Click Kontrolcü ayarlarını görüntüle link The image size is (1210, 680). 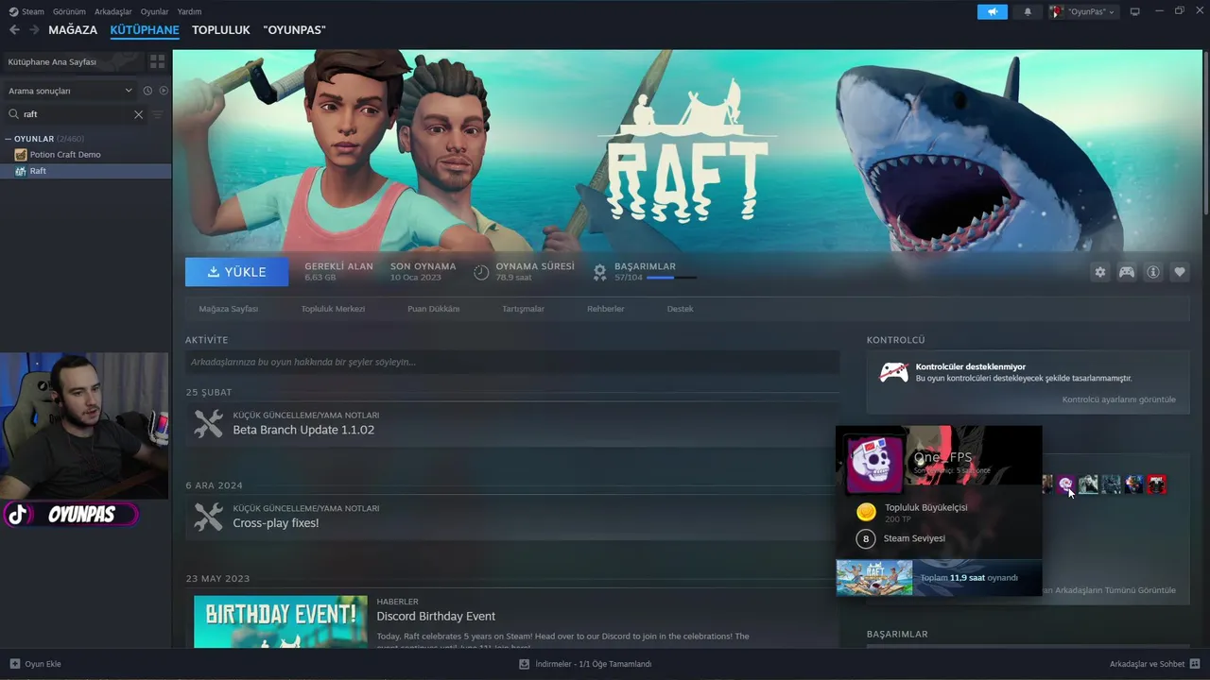coord(1119,399)
